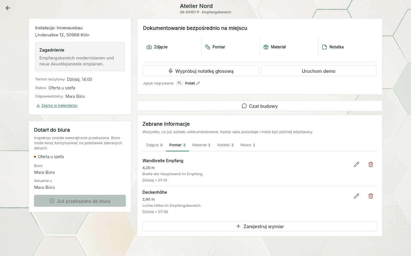Image resolution: width=411 pixels, height=256 pixels.
Task: Click the value 4,20 m
Action: click(148, 168)
